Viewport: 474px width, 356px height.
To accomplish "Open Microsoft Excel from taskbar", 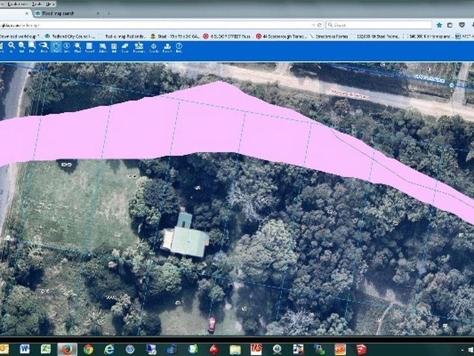I will [x=46, y=349].
